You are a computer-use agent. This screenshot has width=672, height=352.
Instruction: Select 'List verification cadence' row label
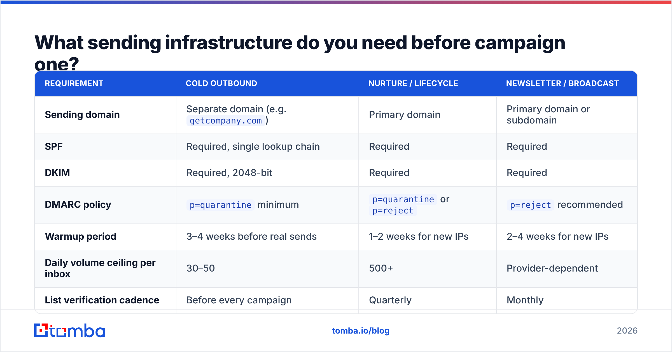(x=102, y=300)
